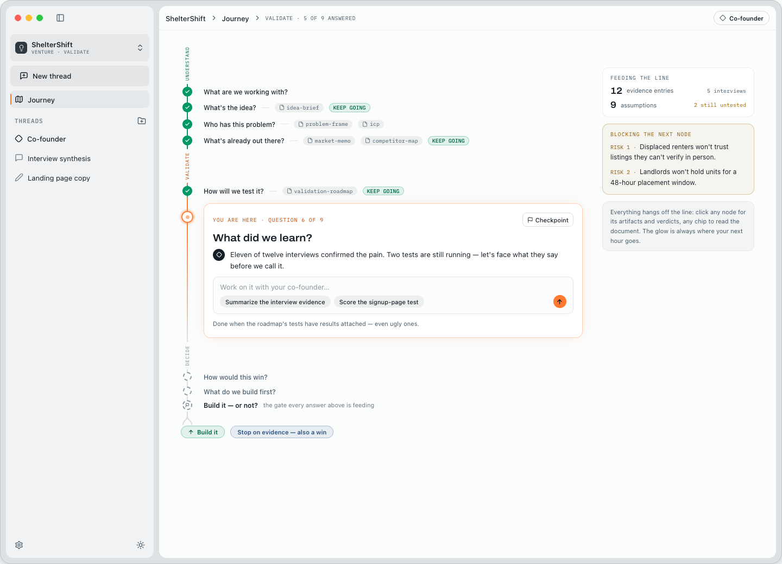
Task: Click KEEP GOING verdict beside validation-roadmap
Action: 383,191
